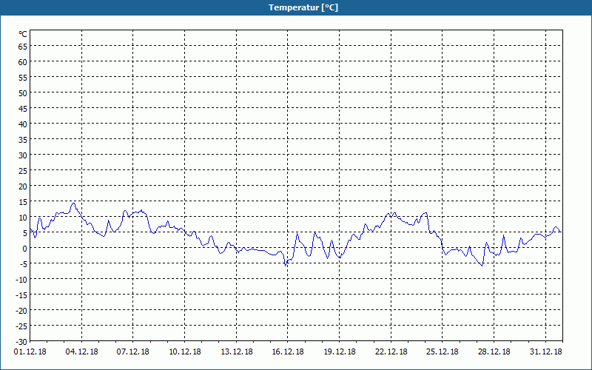Select the -10 y-axis label

pyautogui.click(x=21, y=280)
